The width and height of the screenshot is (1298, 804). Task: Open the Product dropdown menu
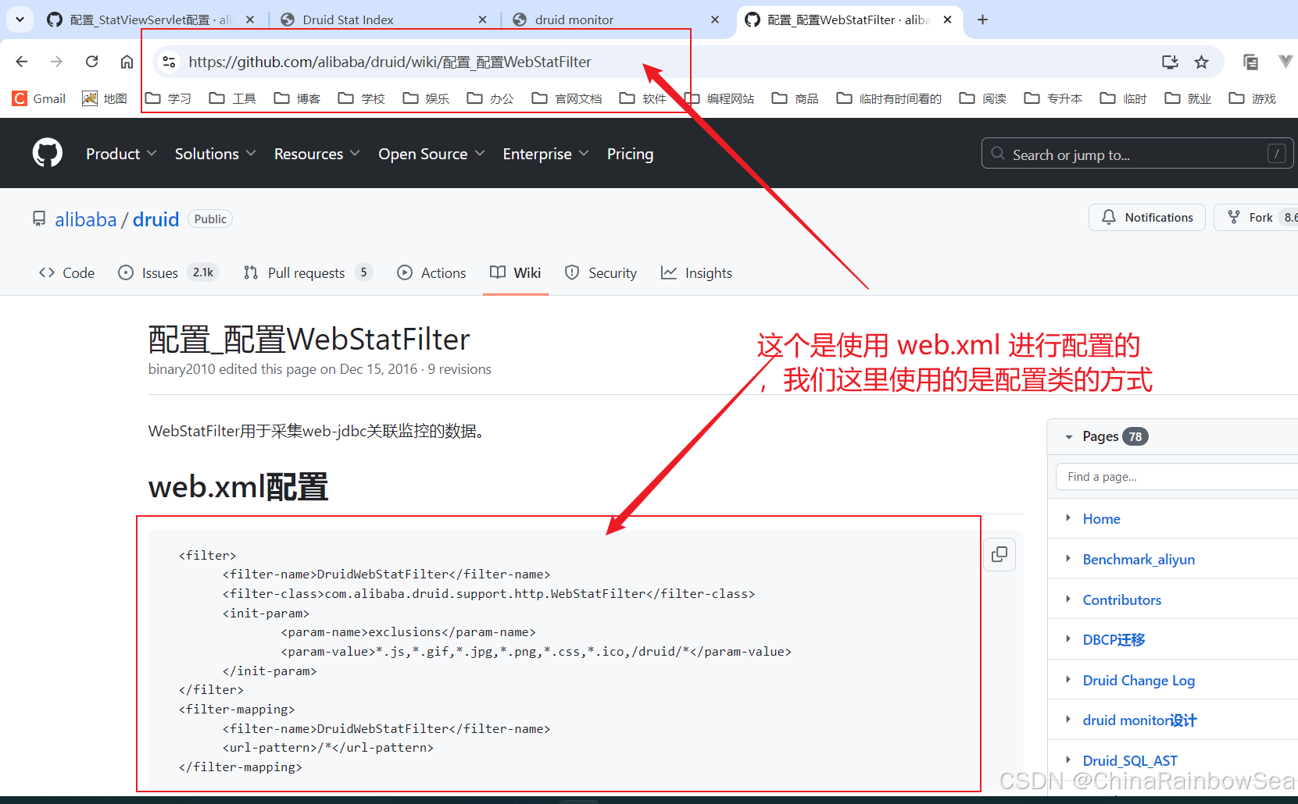point(120,154)
